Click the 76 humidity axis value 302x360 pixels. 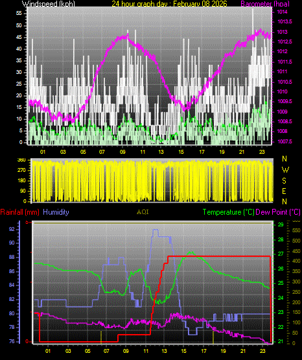click(x=12, y=341)
